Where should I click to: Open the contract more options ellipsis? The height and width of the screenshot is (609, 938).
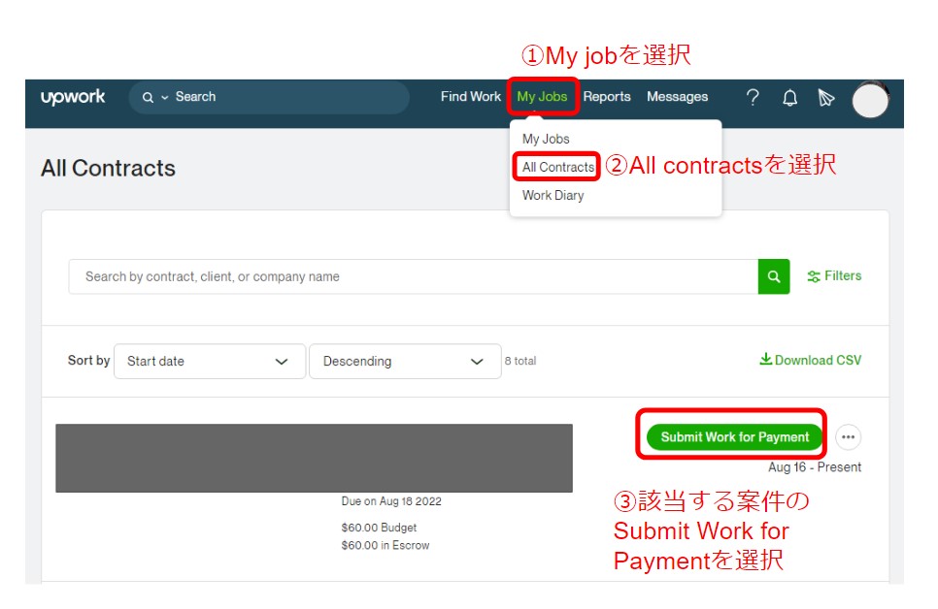(x=848, y=437)
